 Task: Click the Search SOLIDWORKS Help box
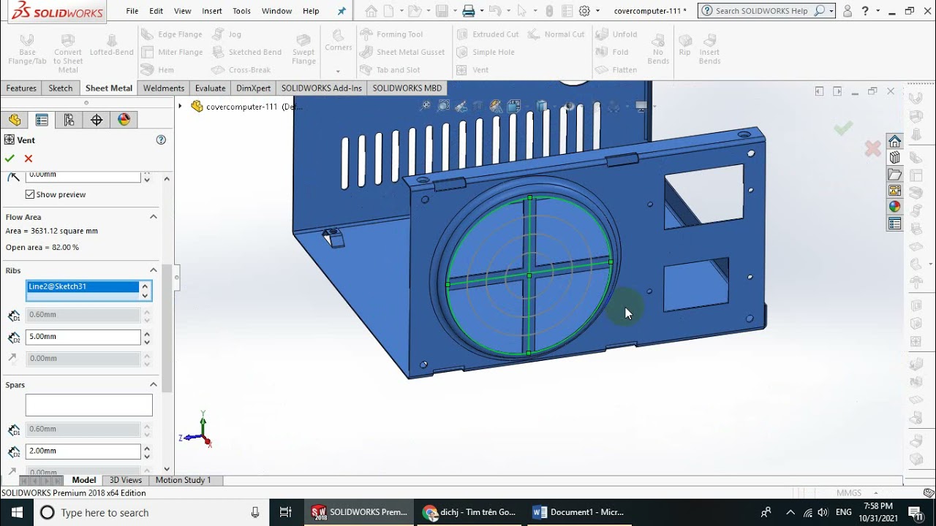(x=763, y=11)
